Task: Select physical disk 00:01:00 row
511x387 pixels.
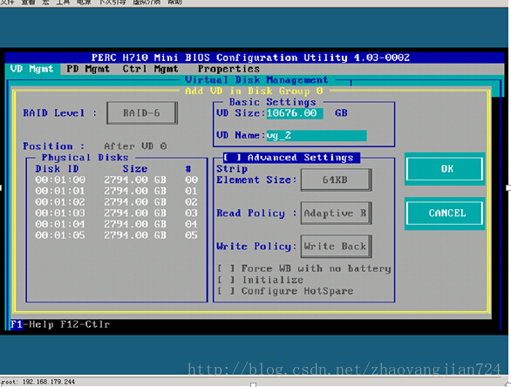Action: click(x=116, y=180)
